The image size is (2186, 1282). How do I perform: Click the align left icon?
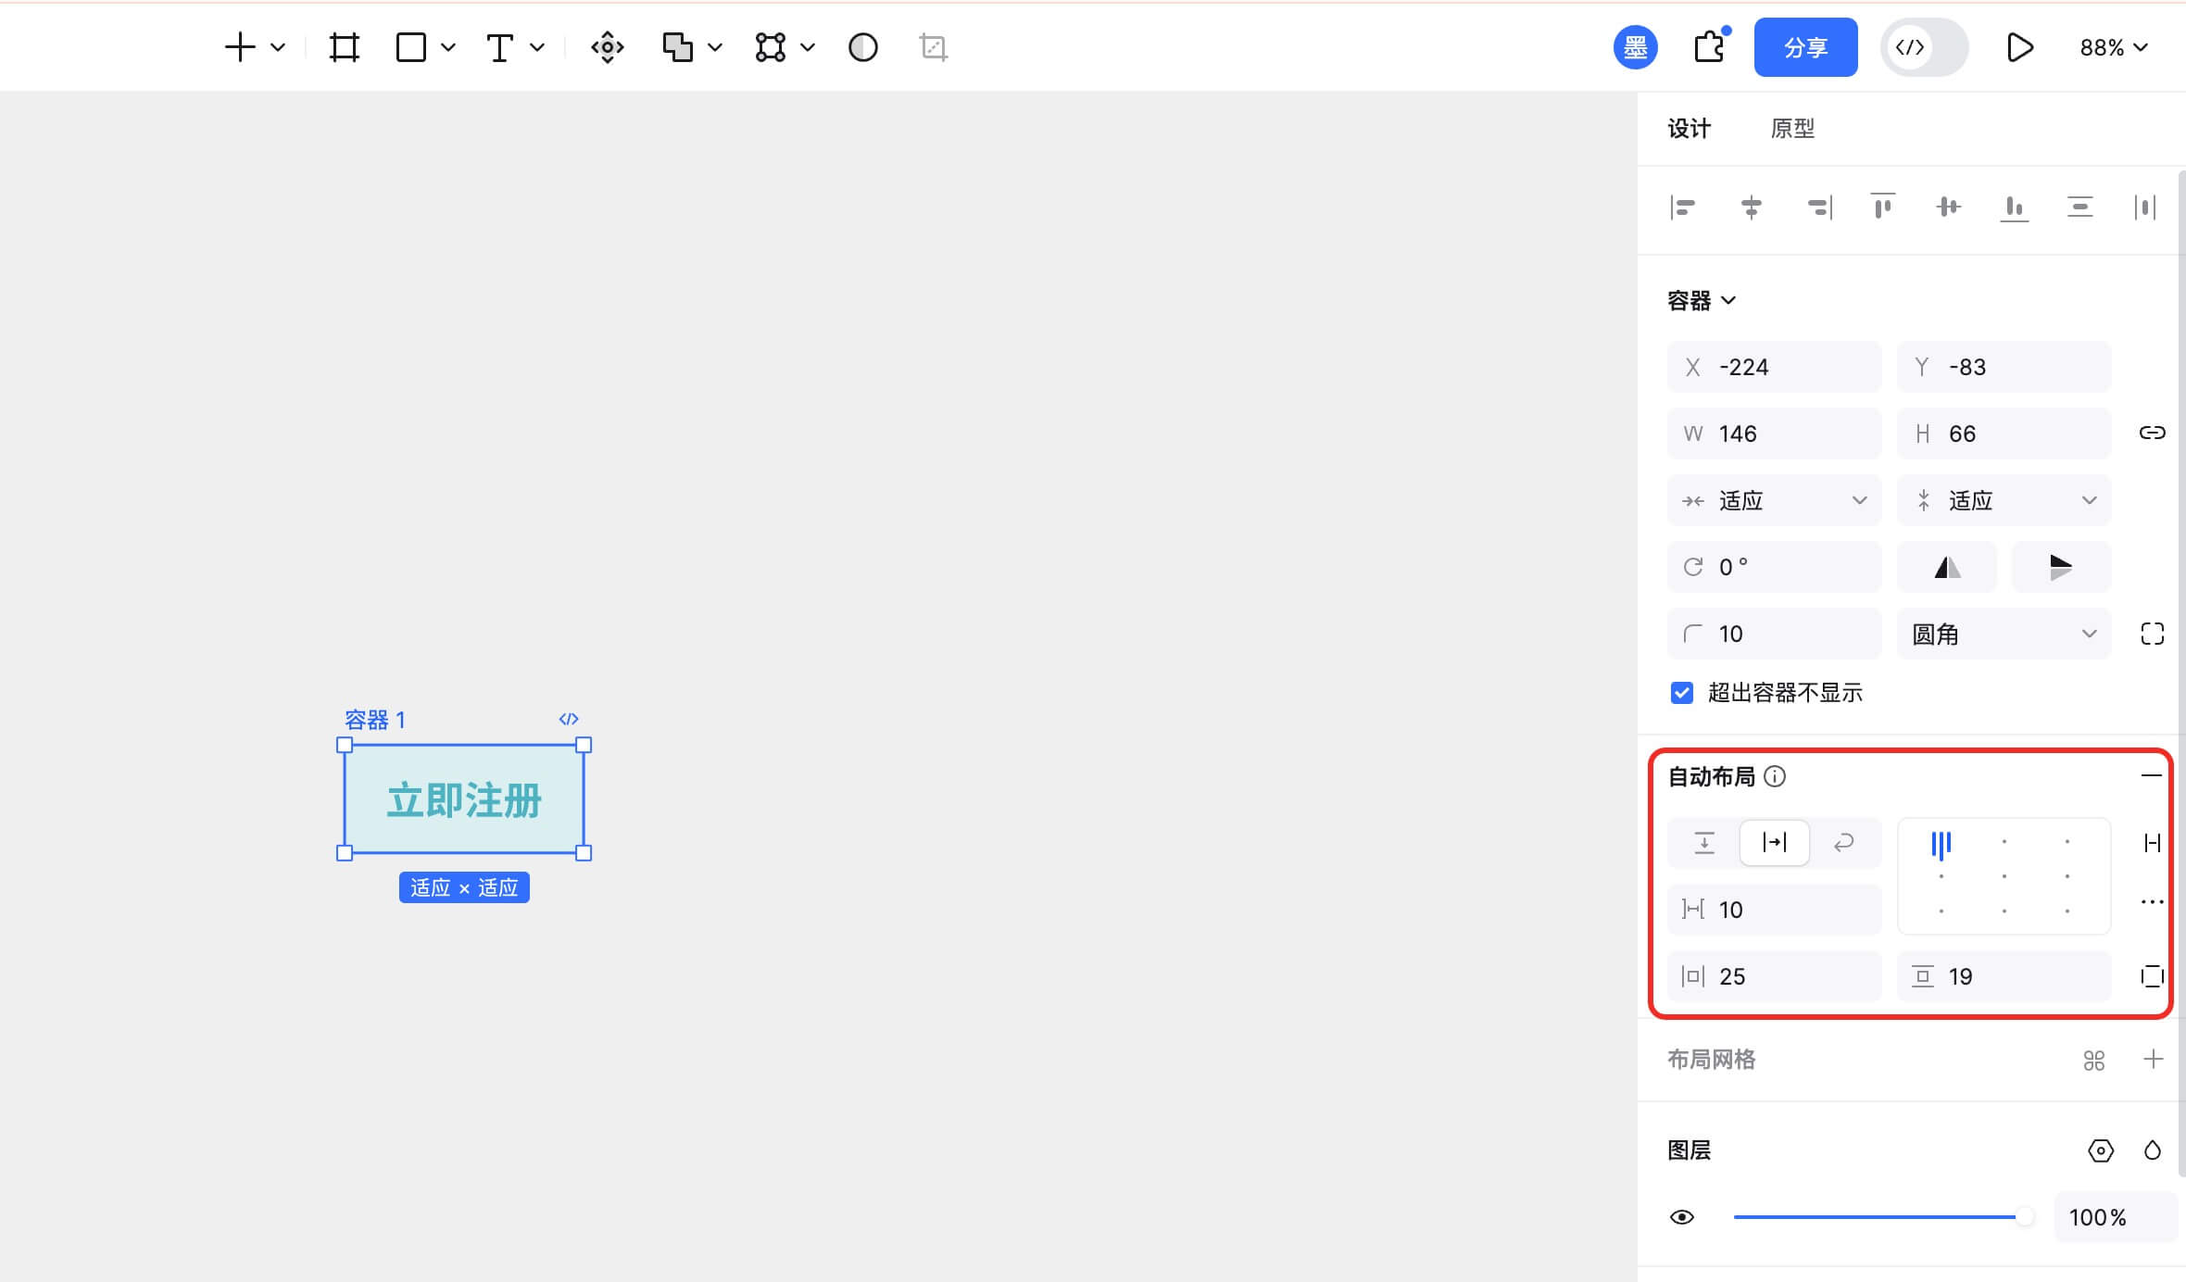1683,207
